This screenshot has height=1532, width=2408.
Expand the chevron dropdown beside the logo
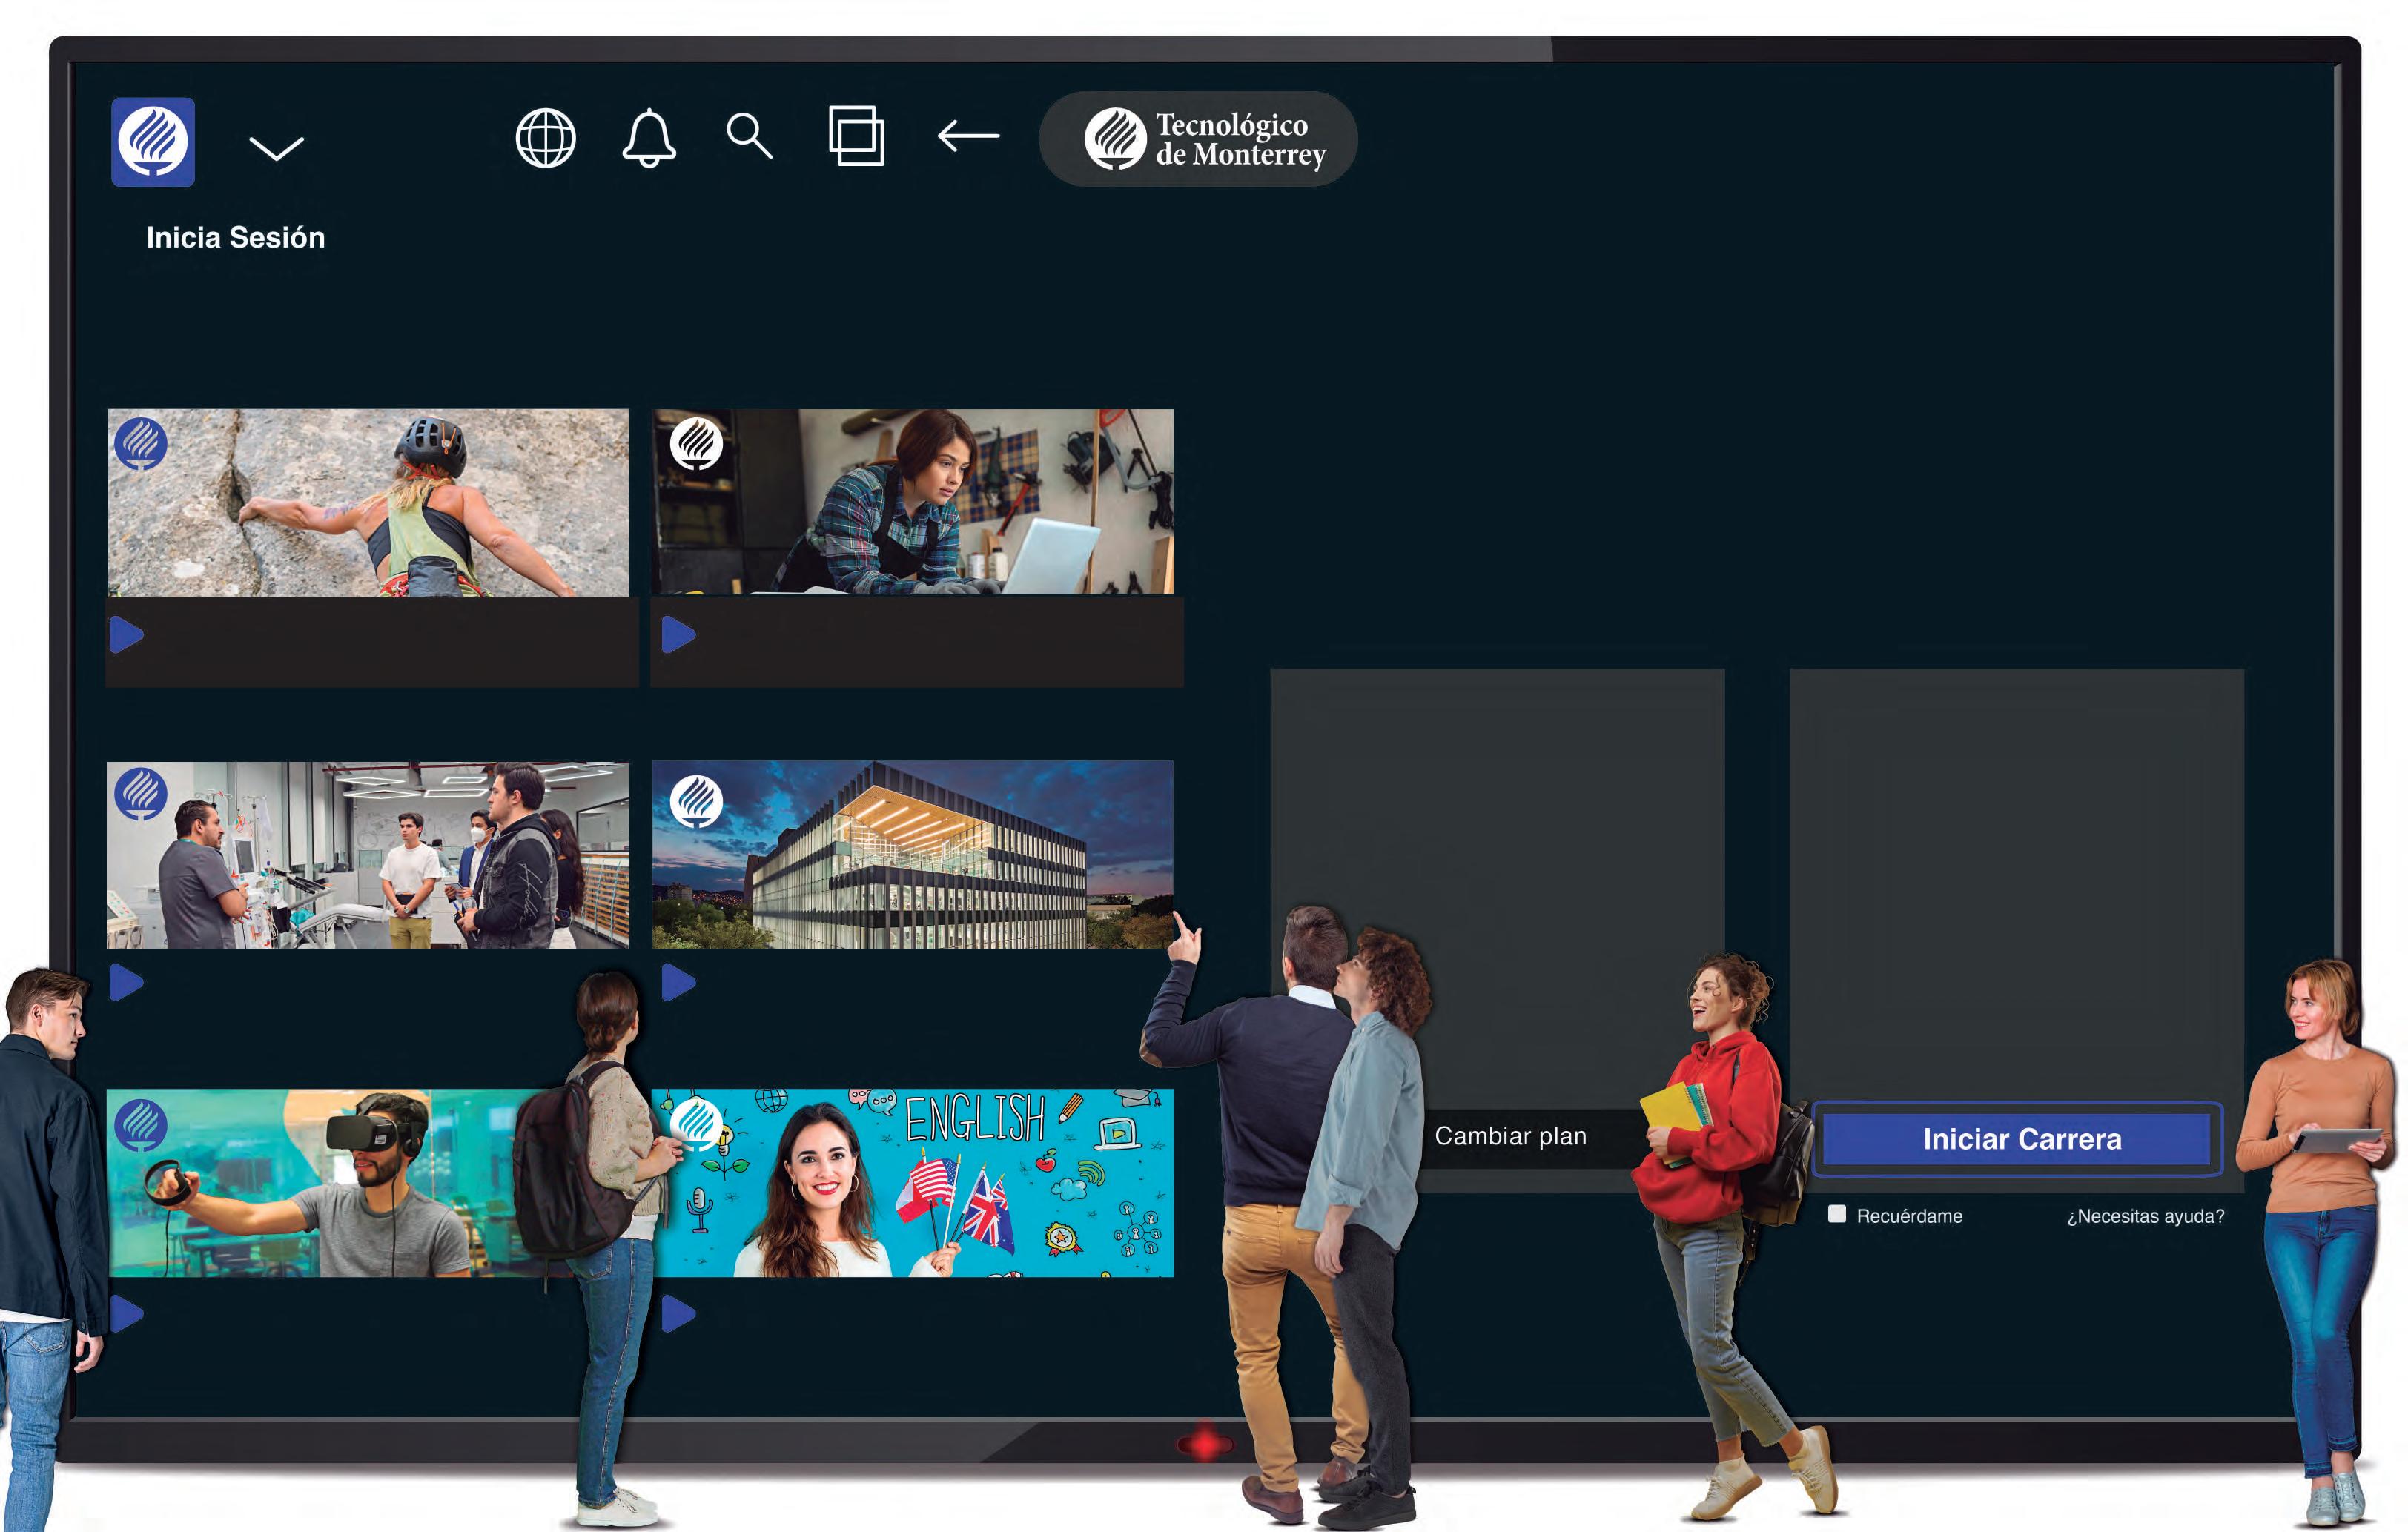click(x=276, y=148)
